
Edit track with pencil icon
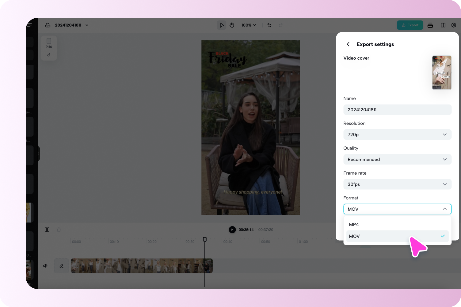pyautogui.click(x=61, y=266)
